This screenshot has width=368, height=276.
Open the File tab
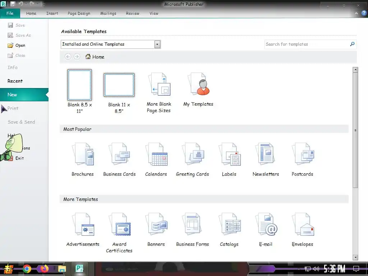point(10,13)
